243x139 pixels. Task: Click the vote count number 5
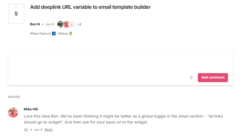pos(16,14)
